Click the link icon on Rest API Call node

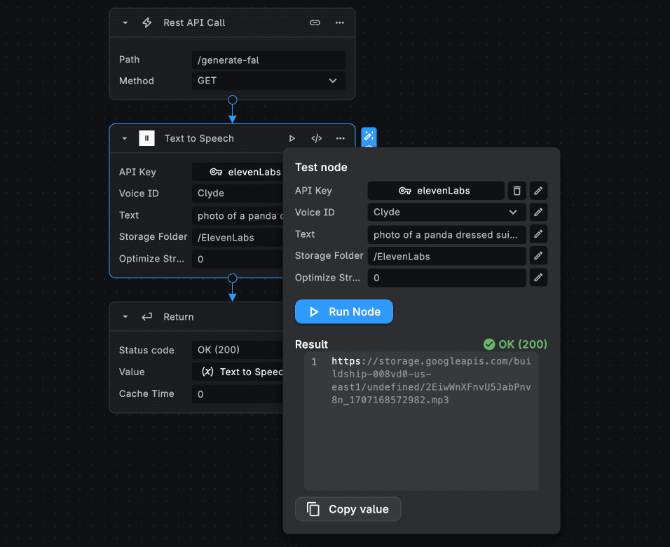pyautogui.click(x=315, y=22)
